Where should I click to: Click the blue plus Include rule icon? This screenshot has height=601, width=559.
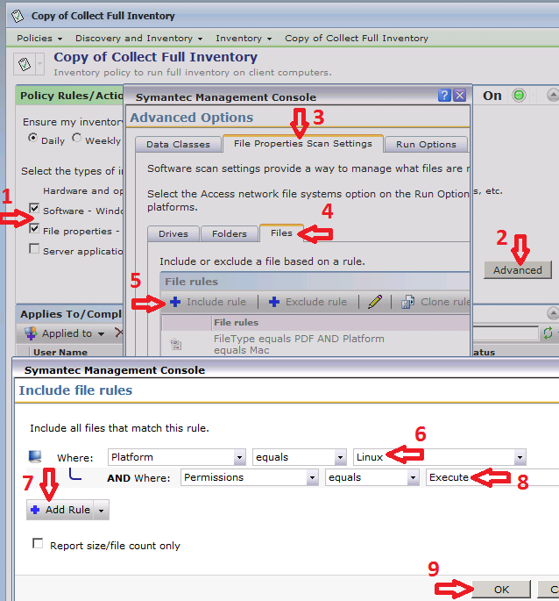pos(175,302)
